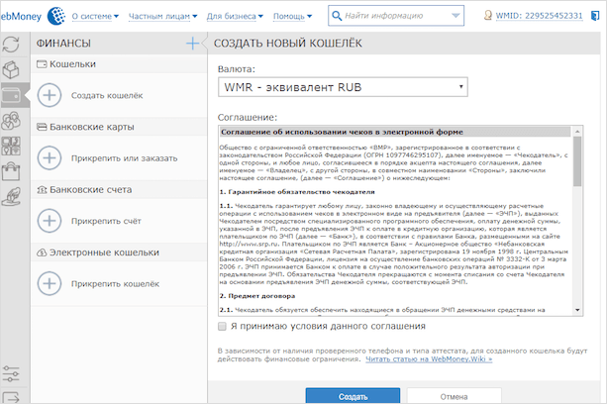Click heading 2. Предмет договора
This screenshot has height=404, width=607.
pyautogui.click(x=257, y=296)
